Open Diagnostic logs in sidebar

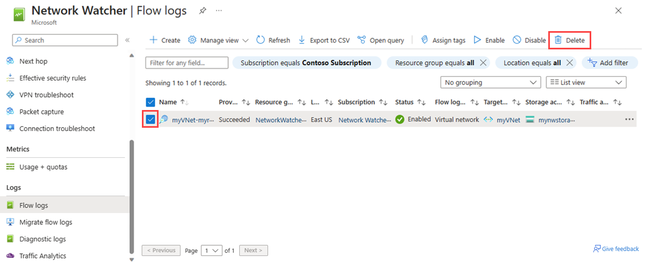pyautogui.click(x=42, y=239)
